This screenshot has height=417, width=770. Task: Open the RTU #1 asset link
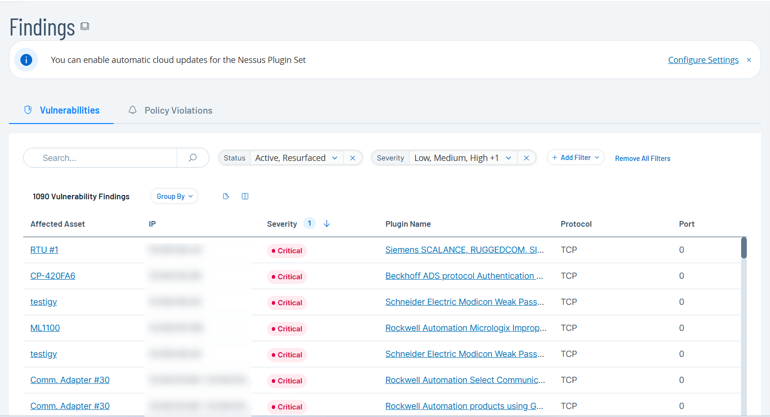(44, 250)
